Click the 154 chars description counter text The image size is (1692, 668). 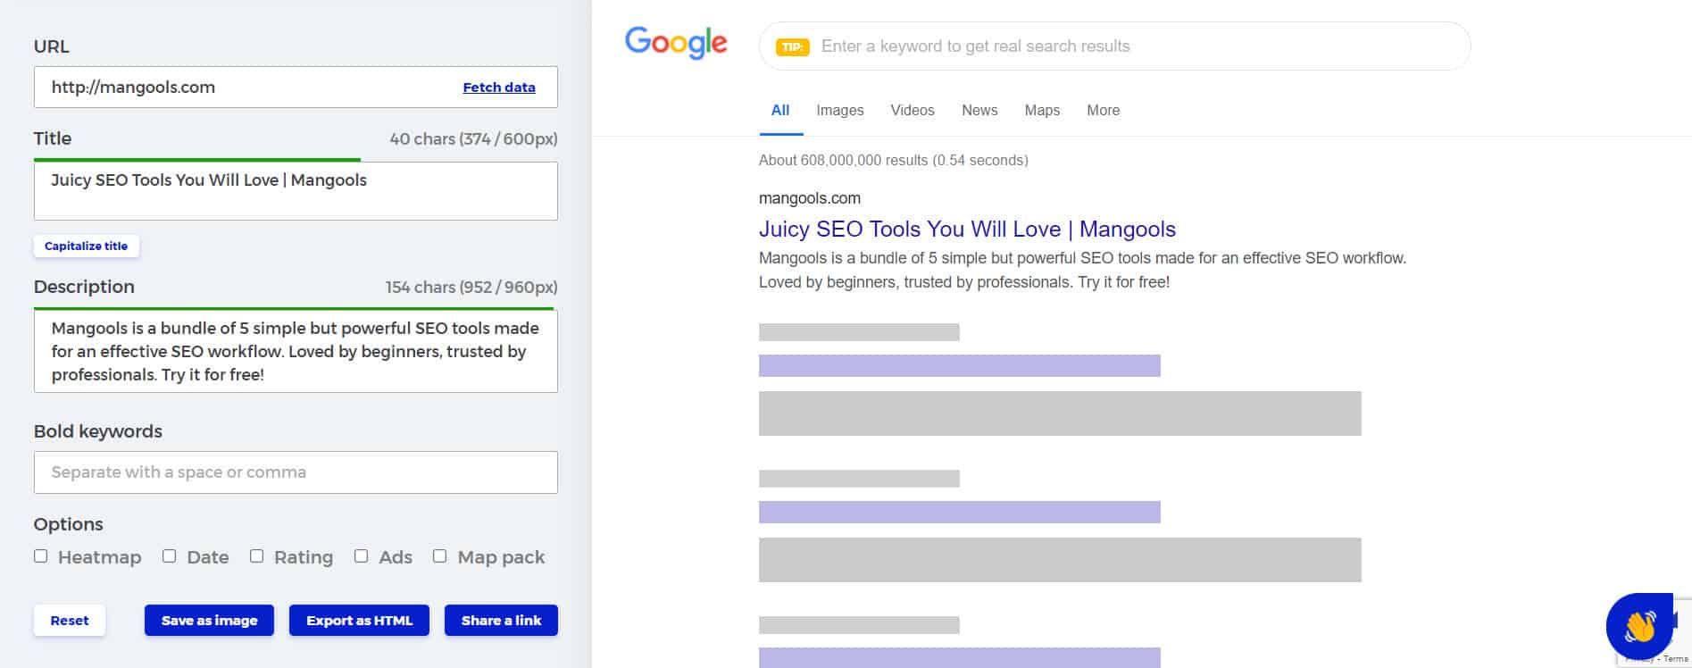[x=471, y=288]
